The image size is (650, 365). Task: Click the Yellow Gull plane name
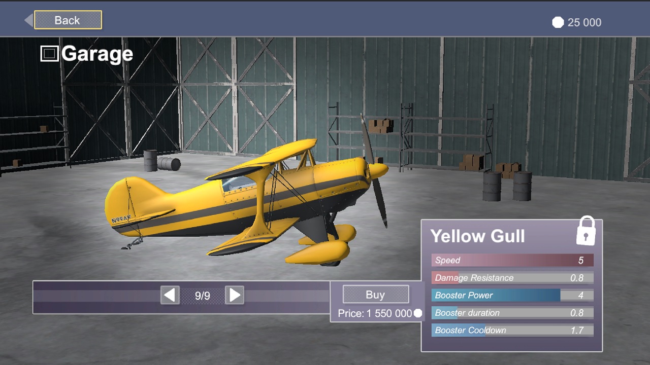coord(478,236)
